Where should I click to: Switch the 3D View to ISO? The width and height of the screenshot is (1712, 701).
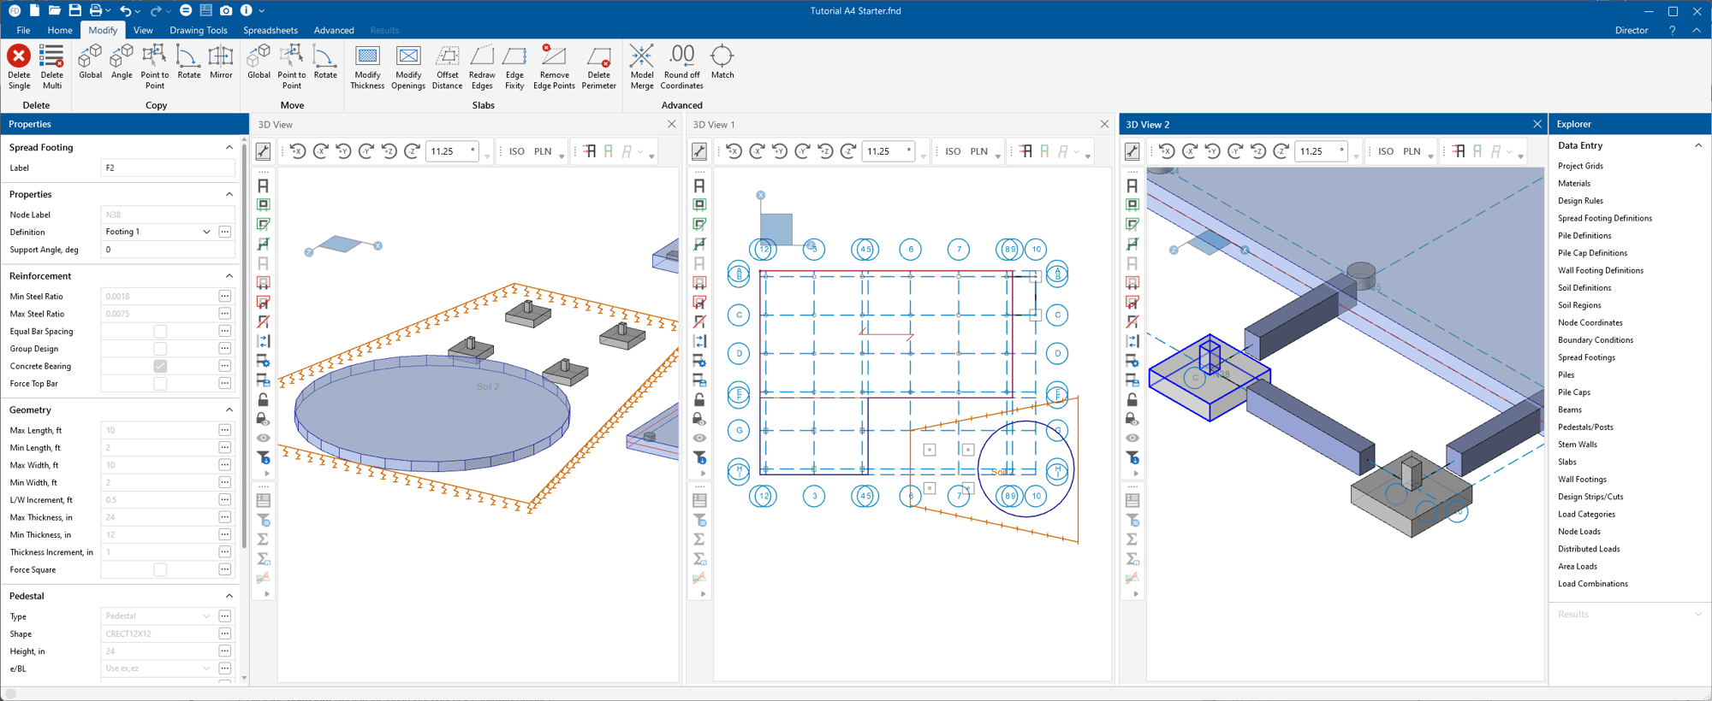pyautogui.click(x=517, y=151)
